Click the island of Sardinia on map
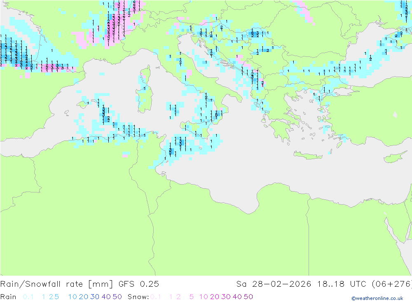The image size is (412, 302). pyautogui.click(x=144, y=98)
